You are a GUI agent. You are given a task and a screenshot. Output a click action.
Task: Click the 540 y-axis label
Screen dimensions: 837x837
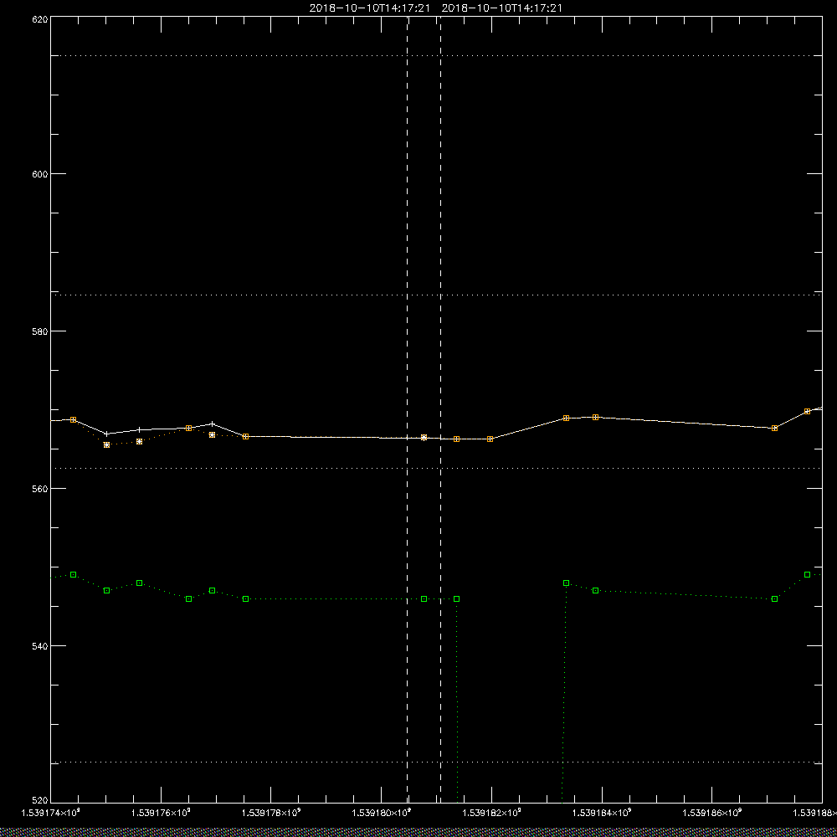[40, 646]
